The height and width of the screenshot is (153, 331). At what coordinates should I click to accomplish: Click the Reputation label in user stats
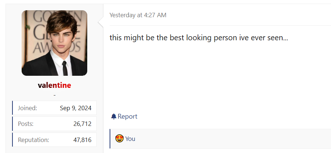(x=33, y=140)
